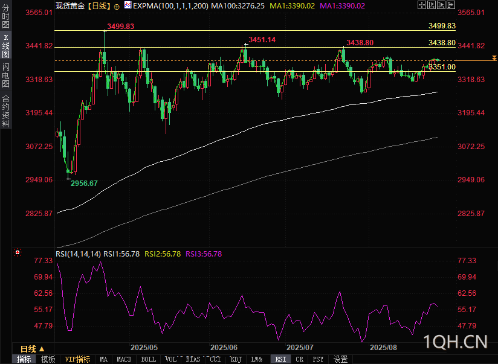Select the RSI indicator button
Image resolution: width=498 pixels, height=364 pixels.
point(280,359)
